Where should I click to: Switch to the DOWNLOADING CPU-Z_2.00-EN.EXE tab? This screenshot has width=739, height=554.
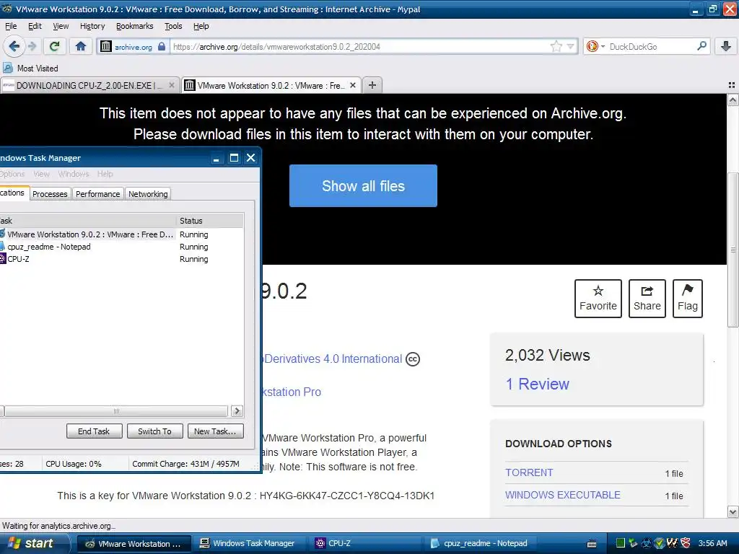[x=89, y=85]
